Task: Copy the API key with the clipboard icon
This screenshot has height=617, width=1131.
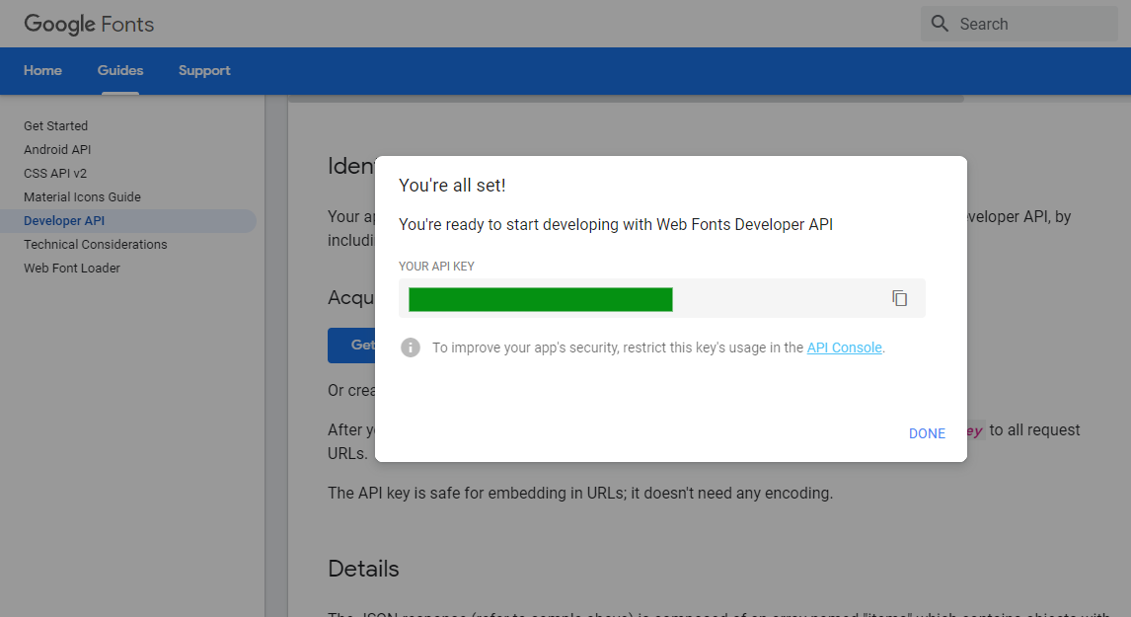Action: click(x=899, y=298)
